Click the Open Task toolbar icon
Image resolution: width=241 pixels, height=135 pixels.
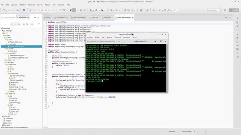tap(128, 10)
